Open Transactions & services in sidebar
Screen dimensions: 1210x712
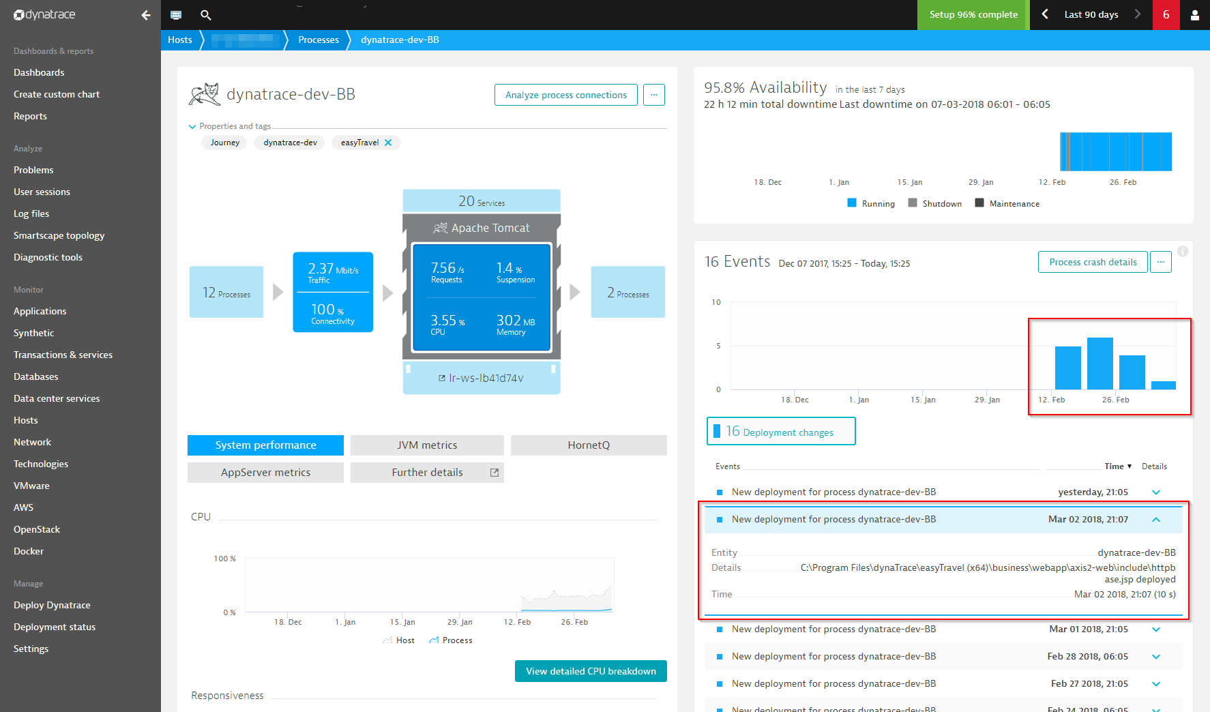coord(63,355)
